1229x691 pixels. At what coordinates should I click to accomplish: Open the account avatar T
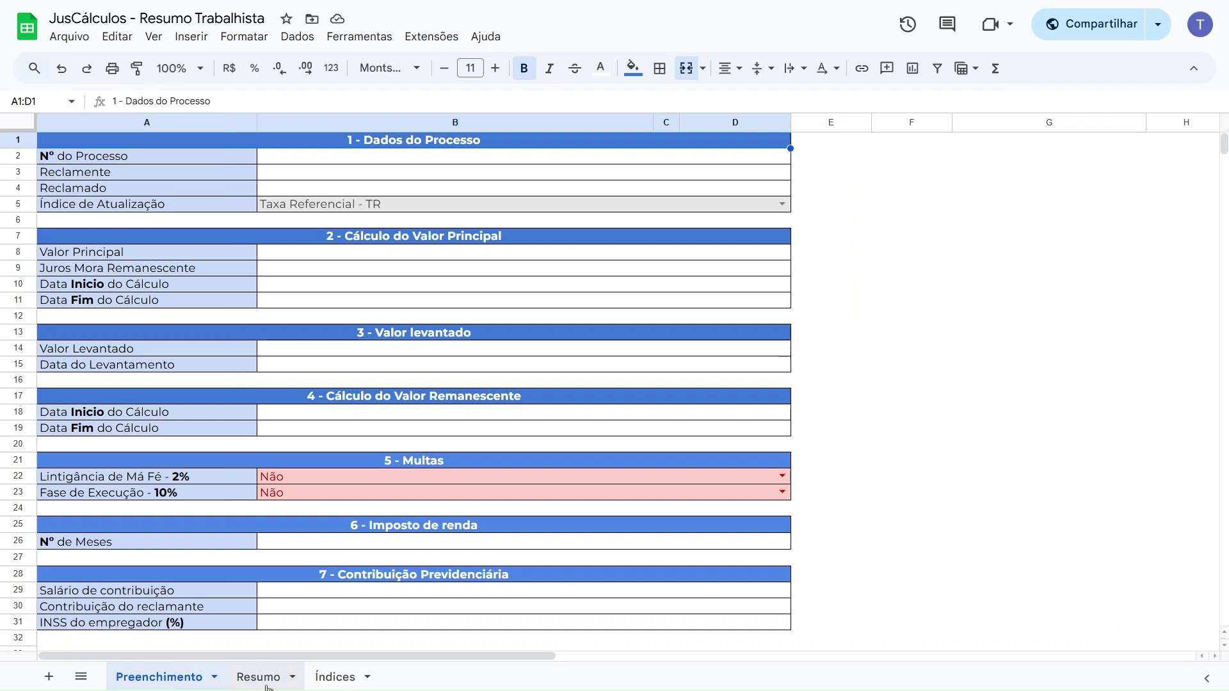coord(1200,24)
